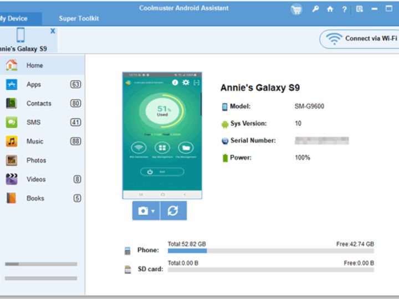
Task: Open the Home section in the sidebar
Action: [42, 65]
